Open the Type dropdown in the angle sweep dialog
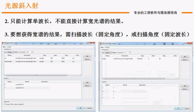This screenshot has height=112, width=194. click(x=109, y=53)
